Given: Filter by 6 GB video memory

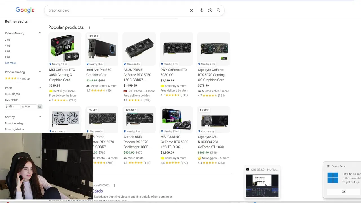Looking at the screenshot, I should [8, 52].
